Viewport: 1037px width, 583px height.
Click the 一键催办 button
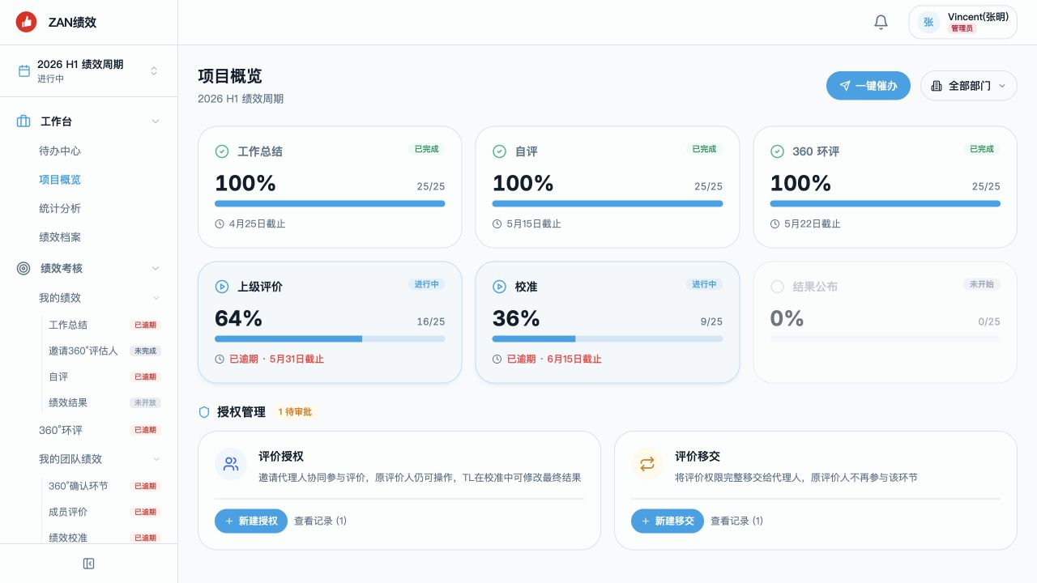click(868, 86)
